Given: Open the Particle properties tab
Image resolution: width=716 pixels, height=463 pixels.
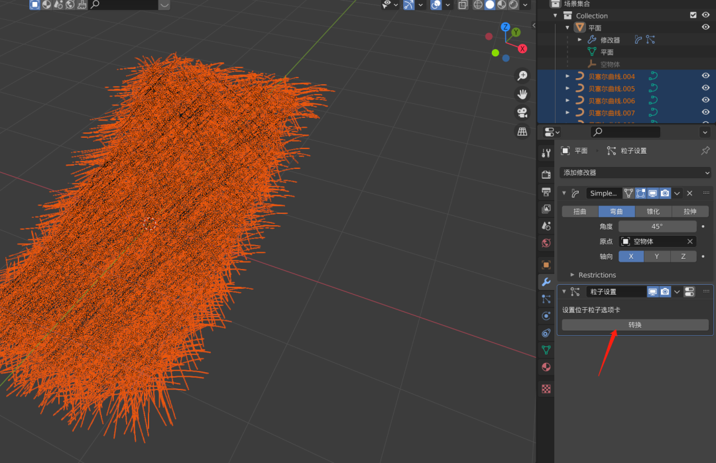Looking at the screenshot, I should [x=546, y=299].
